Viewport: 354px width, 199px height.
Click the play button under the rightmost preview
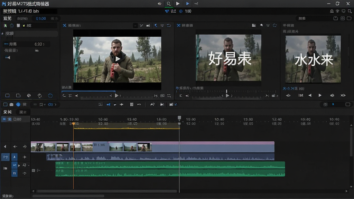(x=320, y=95)
